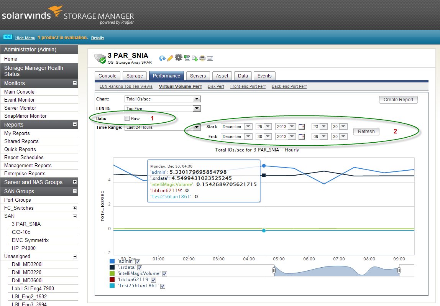Open the Start year dropdown
Screen dimensions: 440x306
(x=292, y=127)
